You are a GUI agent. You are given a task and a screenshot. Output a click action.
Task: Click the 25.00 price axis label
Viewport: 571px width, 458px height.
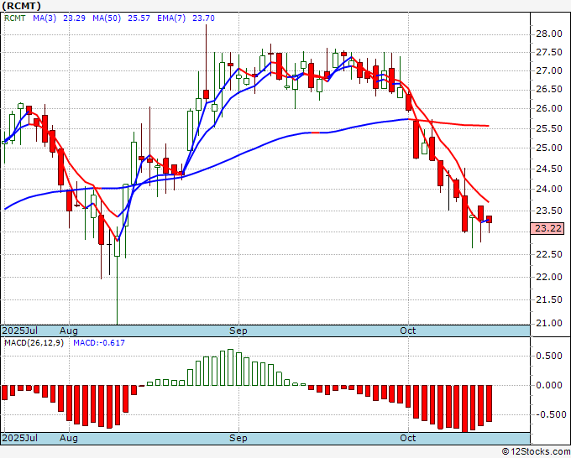coord(549,148)
